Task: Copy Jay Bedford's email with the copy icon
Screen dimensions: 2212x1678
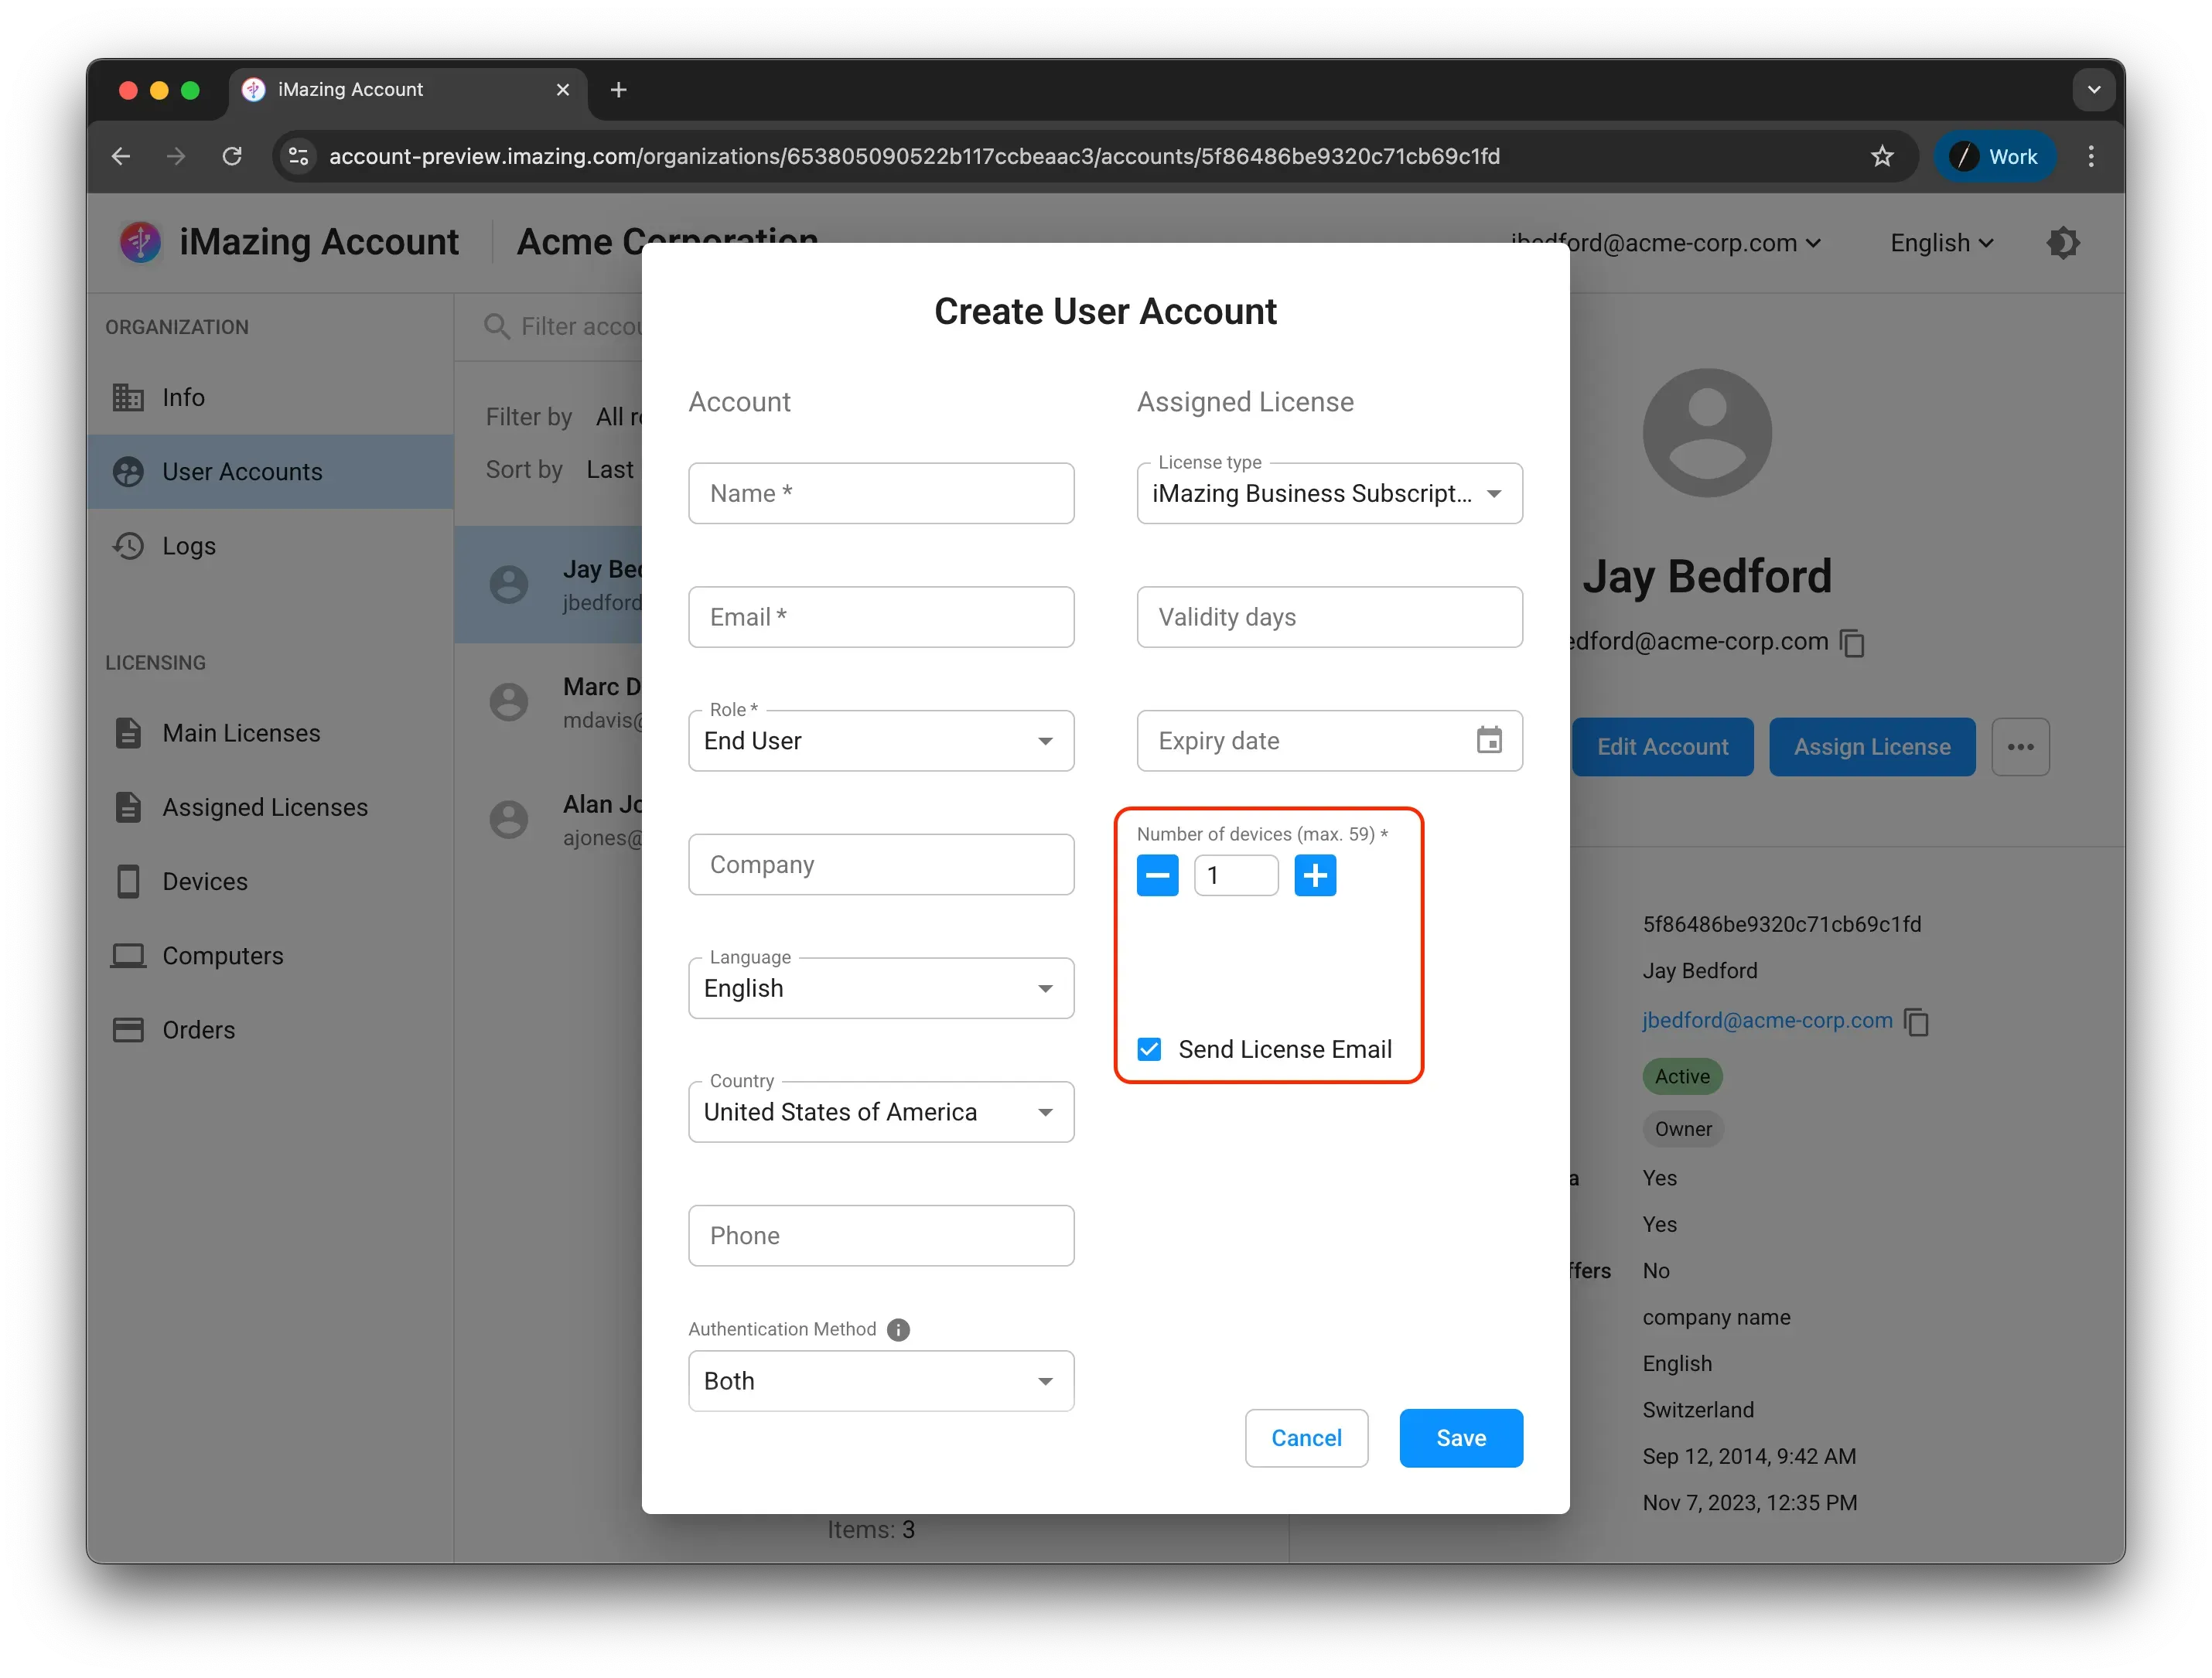Action: tap(1852, 643)
